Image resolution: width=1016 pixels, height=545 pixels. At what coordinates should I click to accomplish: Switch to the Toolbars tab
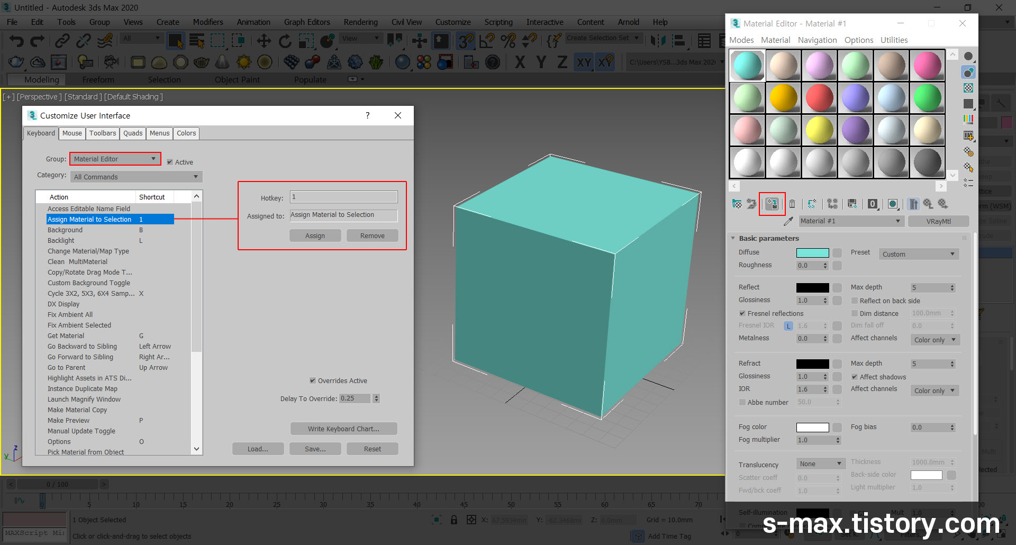(x=103, y=133)
